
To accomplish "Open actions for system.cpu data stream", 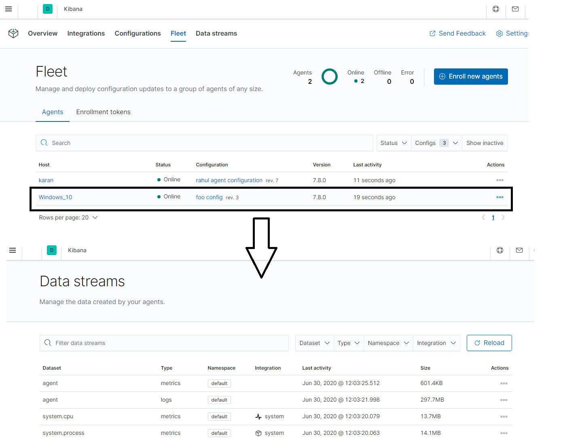I will point(504,417).
